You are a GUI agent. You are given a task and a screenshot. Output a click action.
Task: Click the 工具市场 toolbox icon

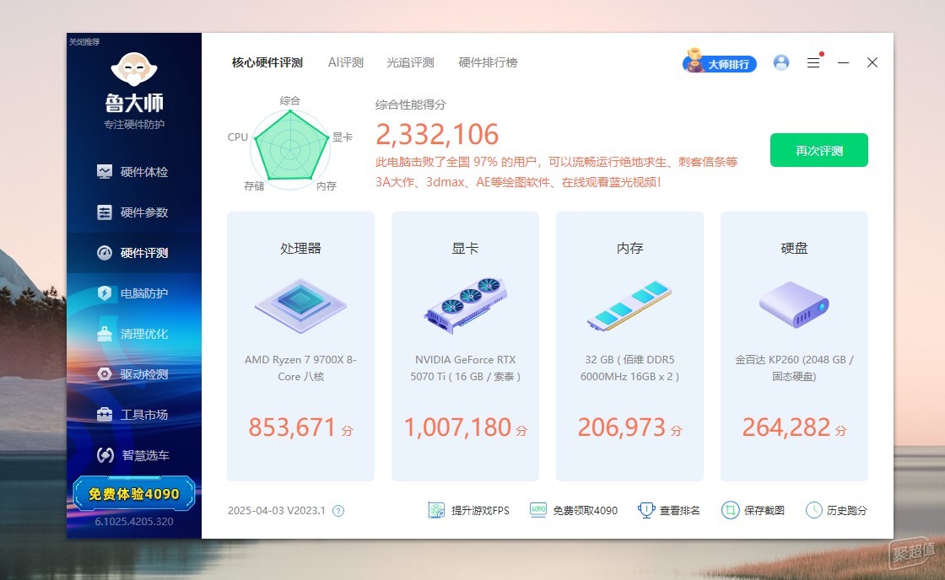tap(105, 415)
